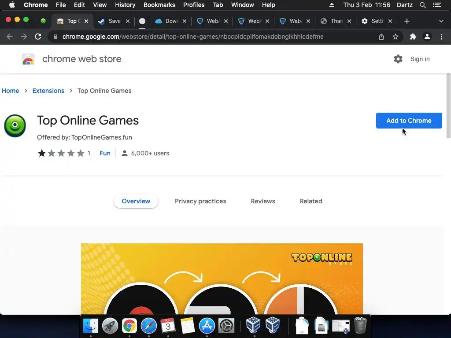Open the Trash in the Dock
Image resolution: width=451 pixels, height=338 pixels.
(360, 325)
